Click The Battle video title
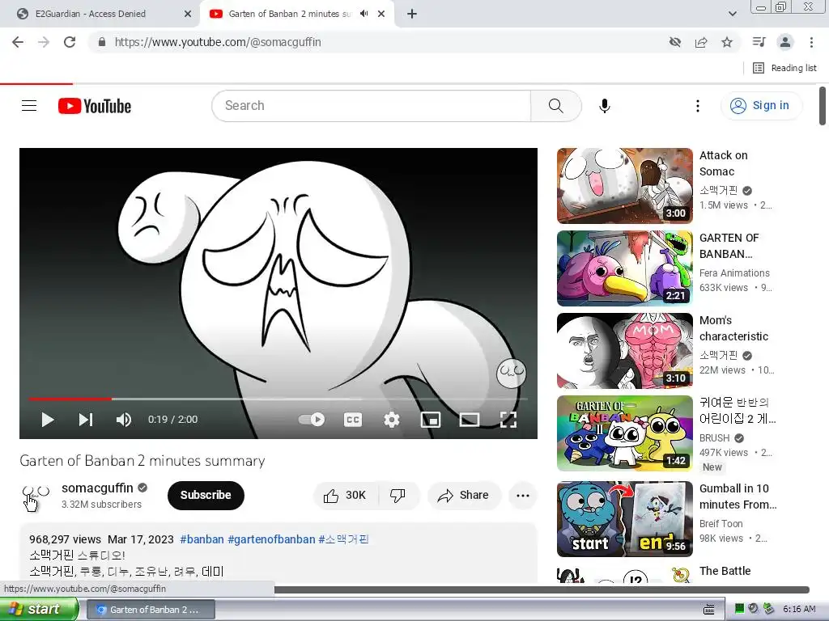 (725, 572)
